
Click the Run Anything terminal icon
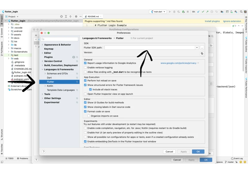(x=227, y=12)
